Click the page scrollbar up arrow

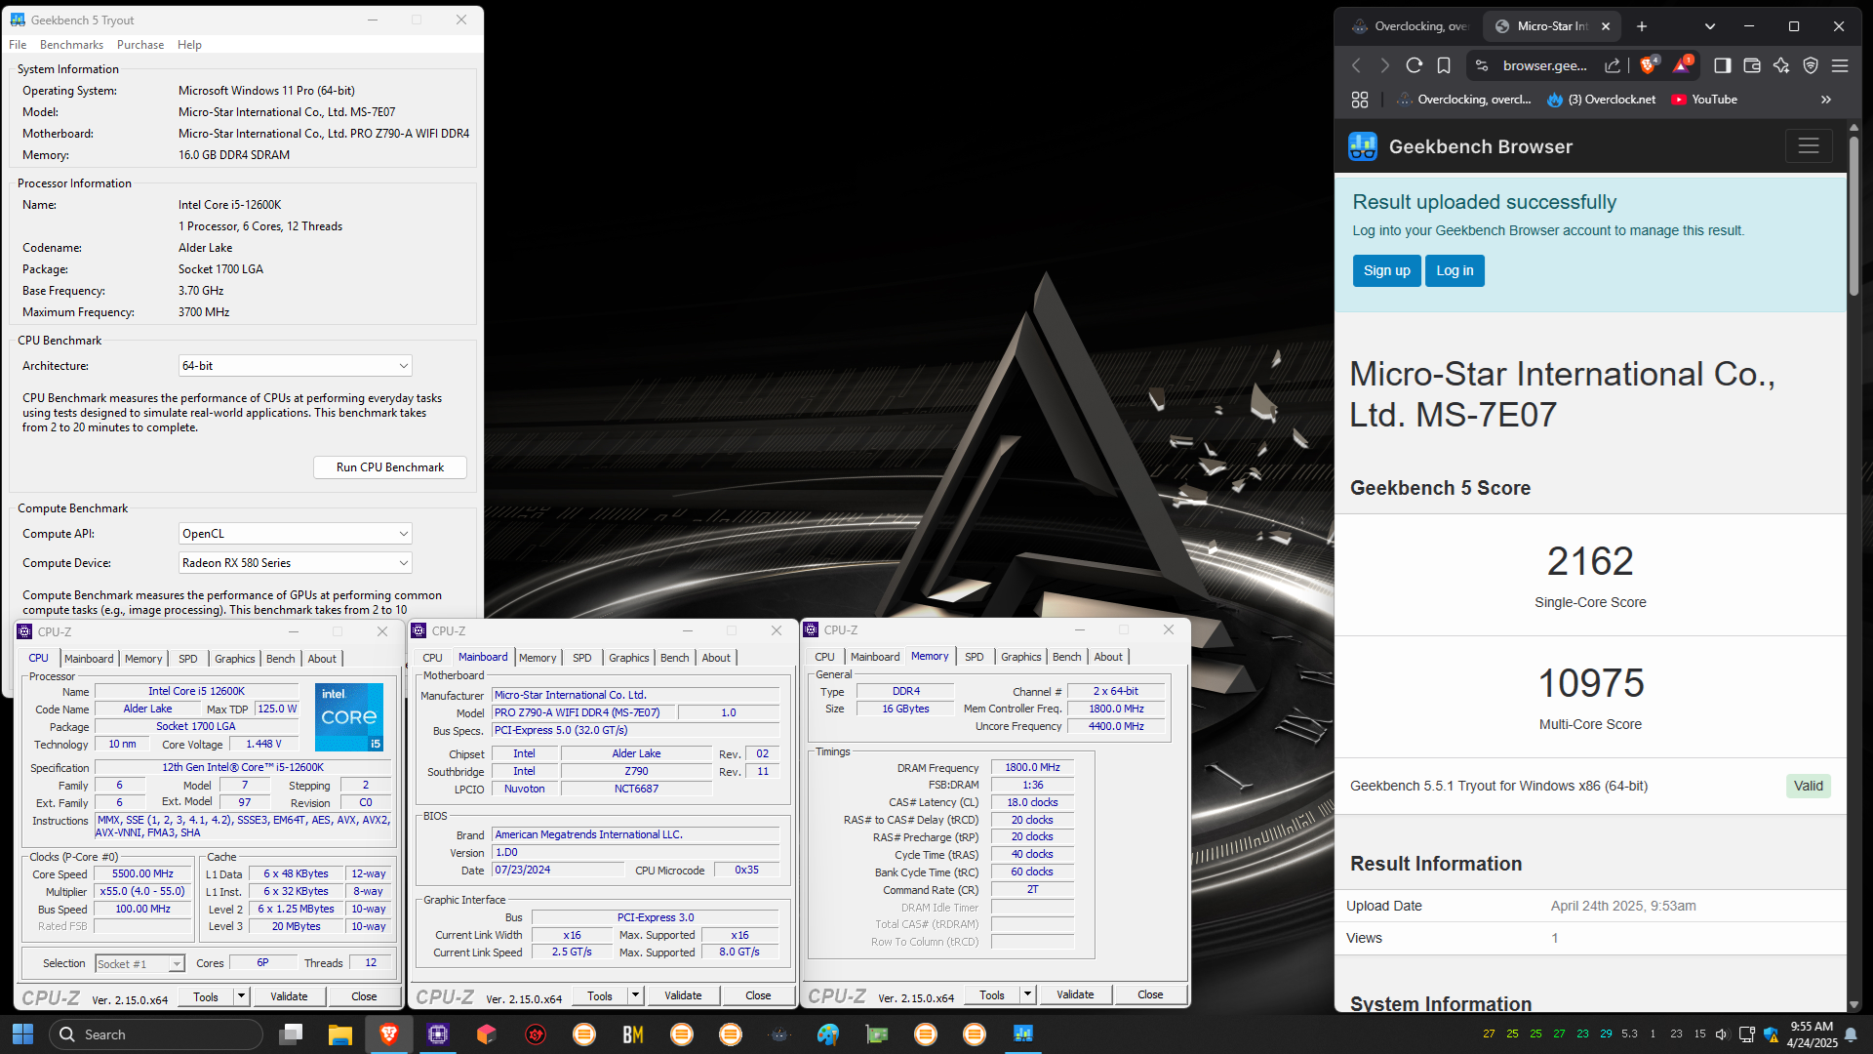(1853, 126)
